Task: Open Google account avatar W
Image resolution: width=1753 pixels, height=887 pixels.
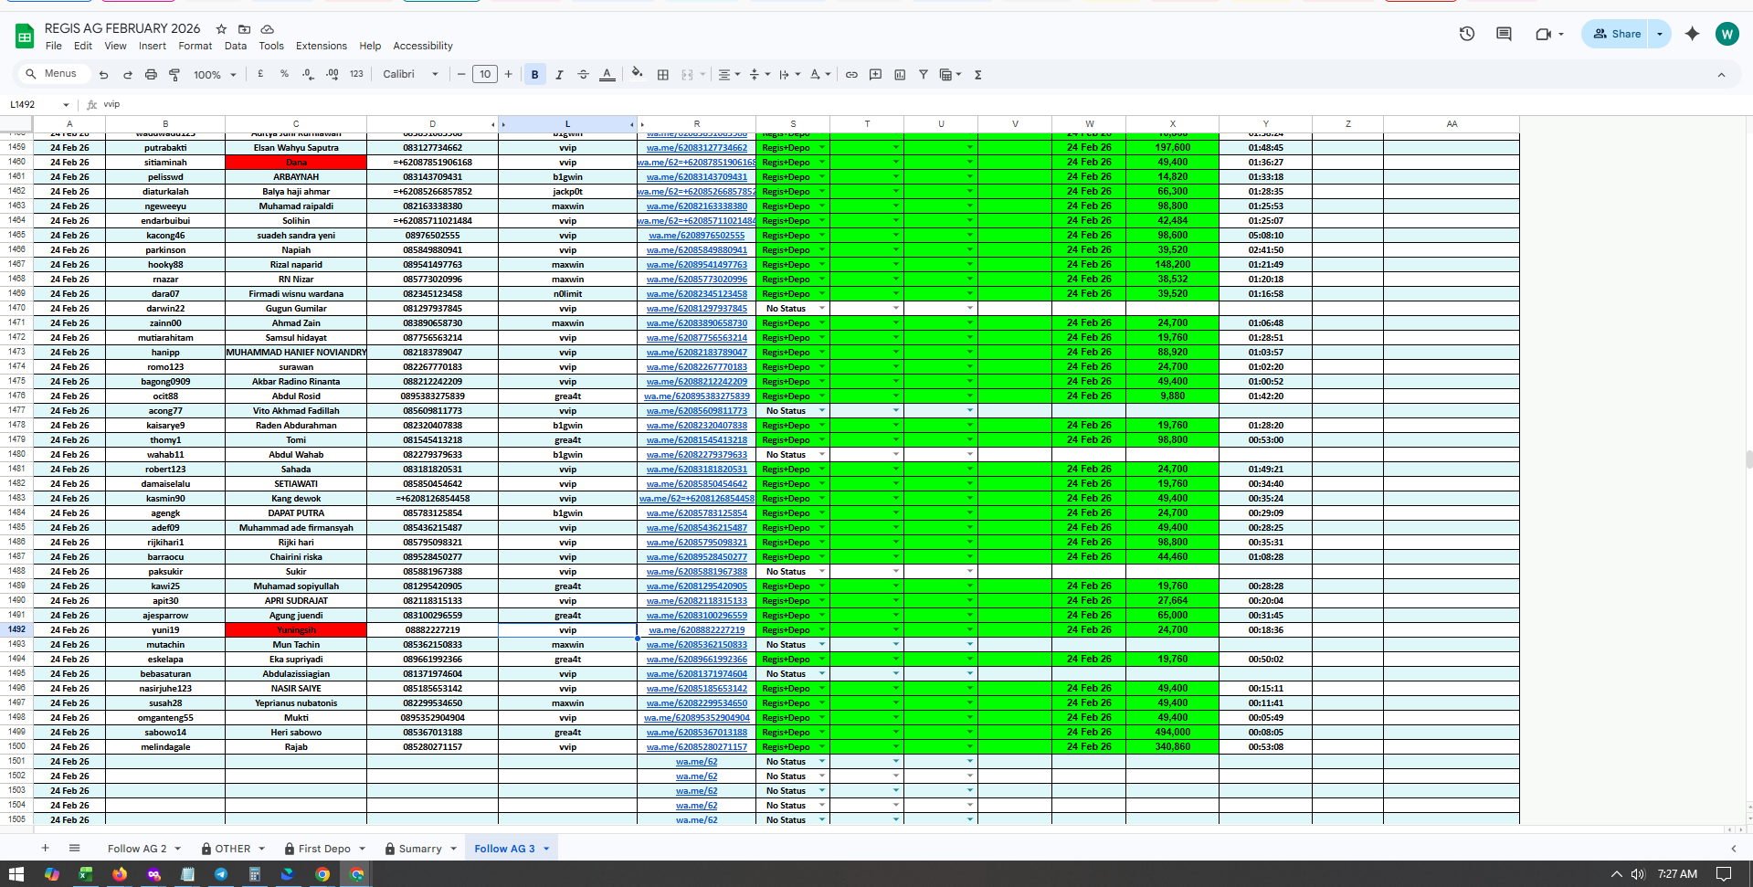Action: tap(1727, 34)
